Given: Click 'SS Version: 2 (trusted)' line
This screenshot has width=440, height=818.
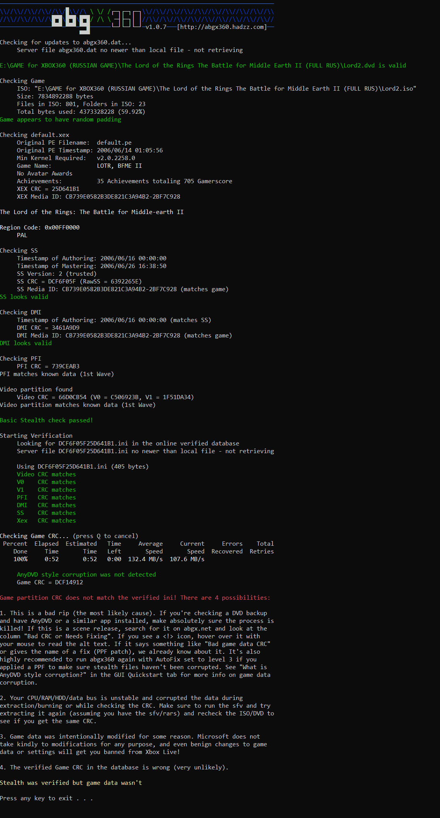Looking at the screenshot, I should click(x=57, y=274).
